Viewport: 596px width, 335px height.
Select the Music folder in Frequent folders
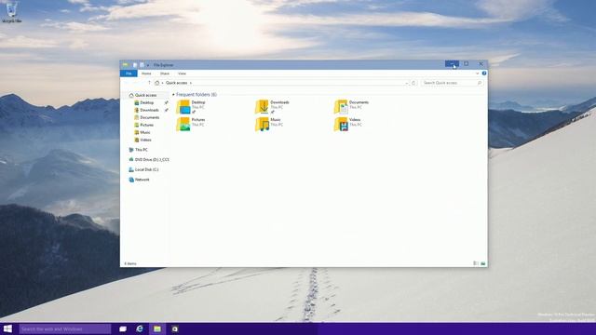(268, 124)
